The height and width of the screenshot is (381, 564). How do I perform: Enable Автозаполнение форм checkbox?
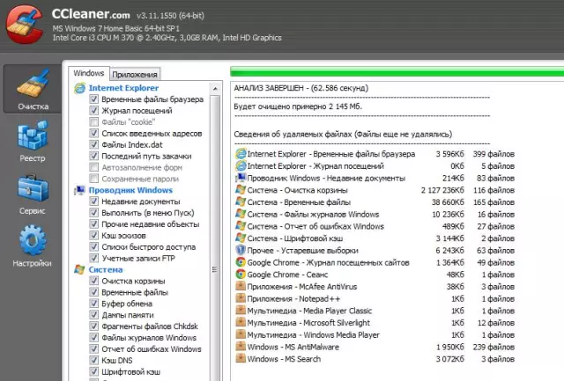(94, 167)
